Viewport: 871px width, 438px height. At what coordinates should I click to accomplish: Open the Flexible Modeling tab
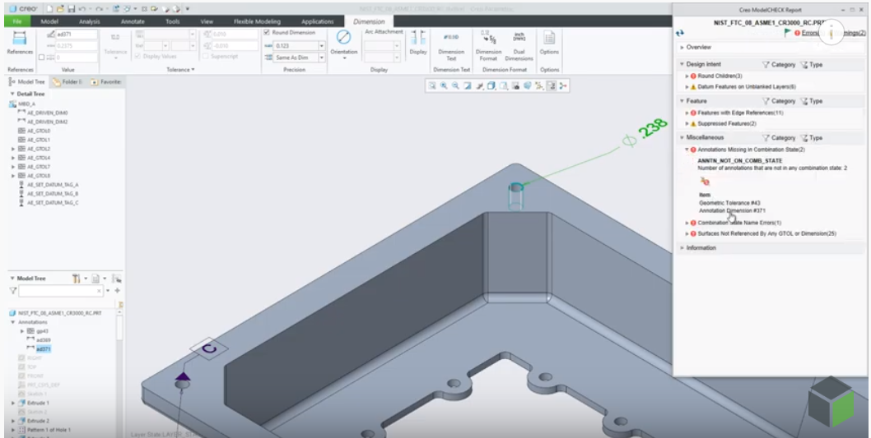coord(257,21)
